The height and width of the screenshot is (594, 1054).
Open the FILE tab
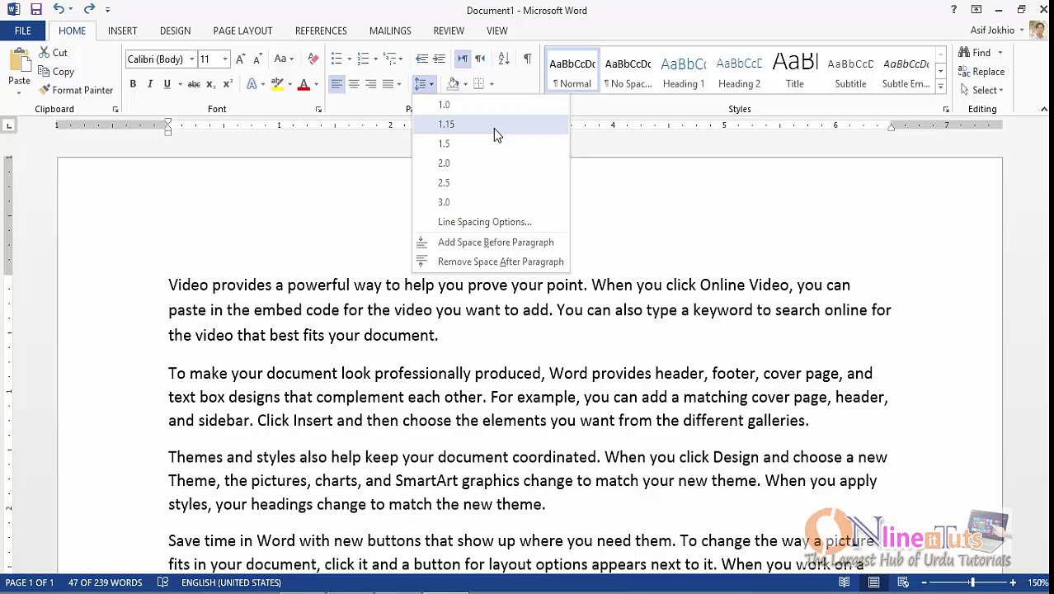(x=23, y=31)
